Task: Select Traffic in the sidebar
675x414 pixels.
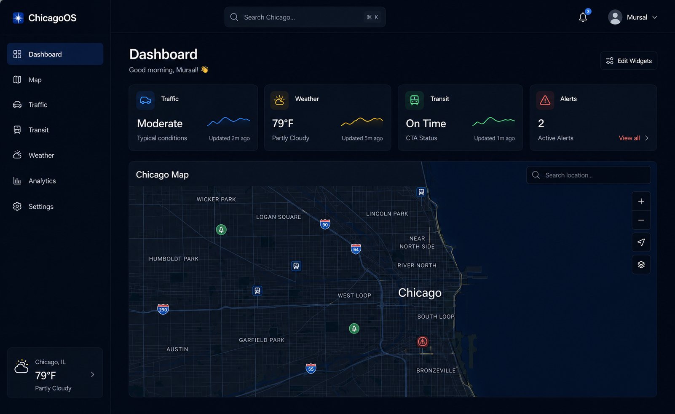Action: tap(55, 105)
